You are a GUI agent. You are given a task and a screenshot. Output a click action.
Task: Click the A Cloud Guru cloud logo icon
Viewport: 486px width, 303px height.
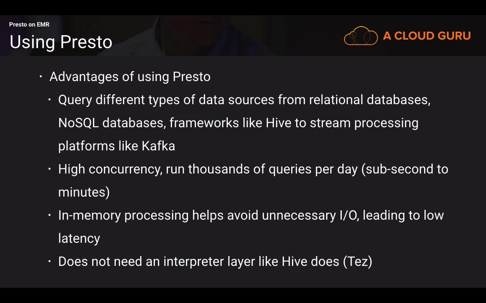(361, 36)
